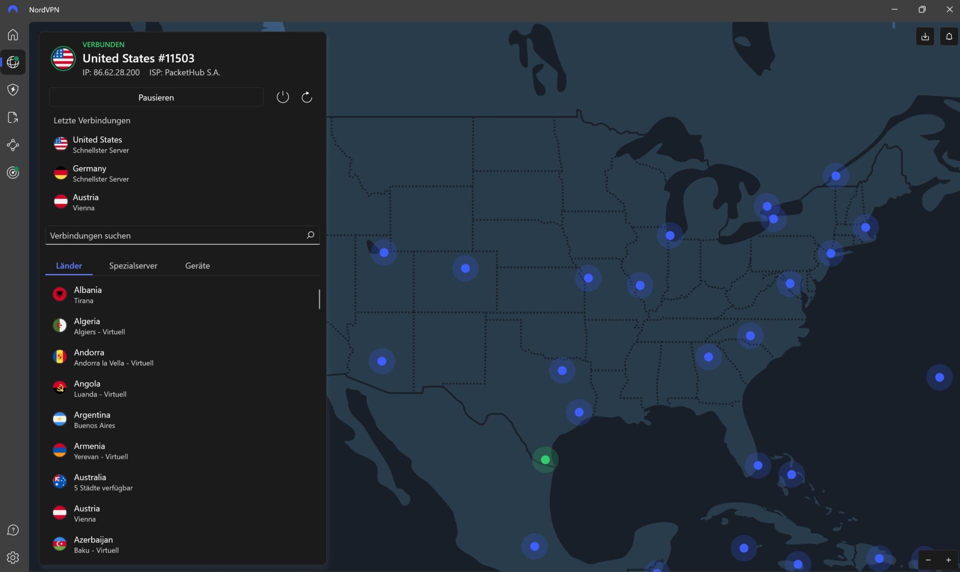Open the Dark Web Monitor radar icon
The image size is (960, 572).
pyautogui.click(x=13, y=172)
